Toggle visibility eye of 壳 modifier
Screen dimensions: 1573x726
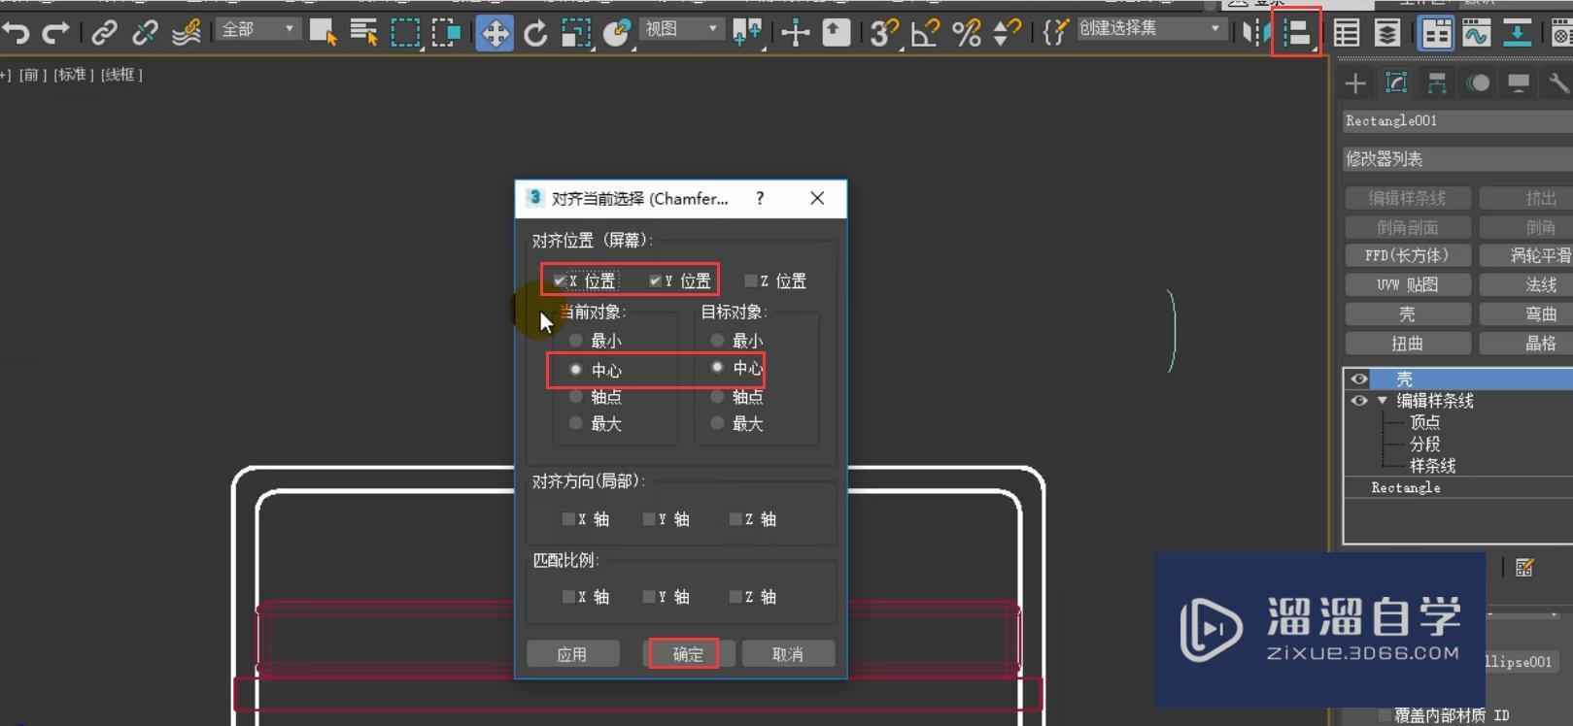pos(1359,379)
